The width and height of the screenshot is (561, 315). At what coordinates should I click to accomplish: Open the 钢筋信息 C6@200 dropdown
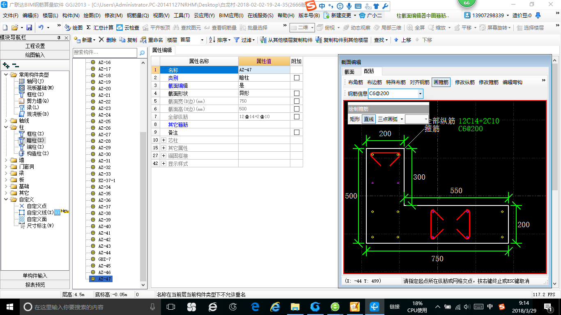pyautogui.click(x=420, y=94)
